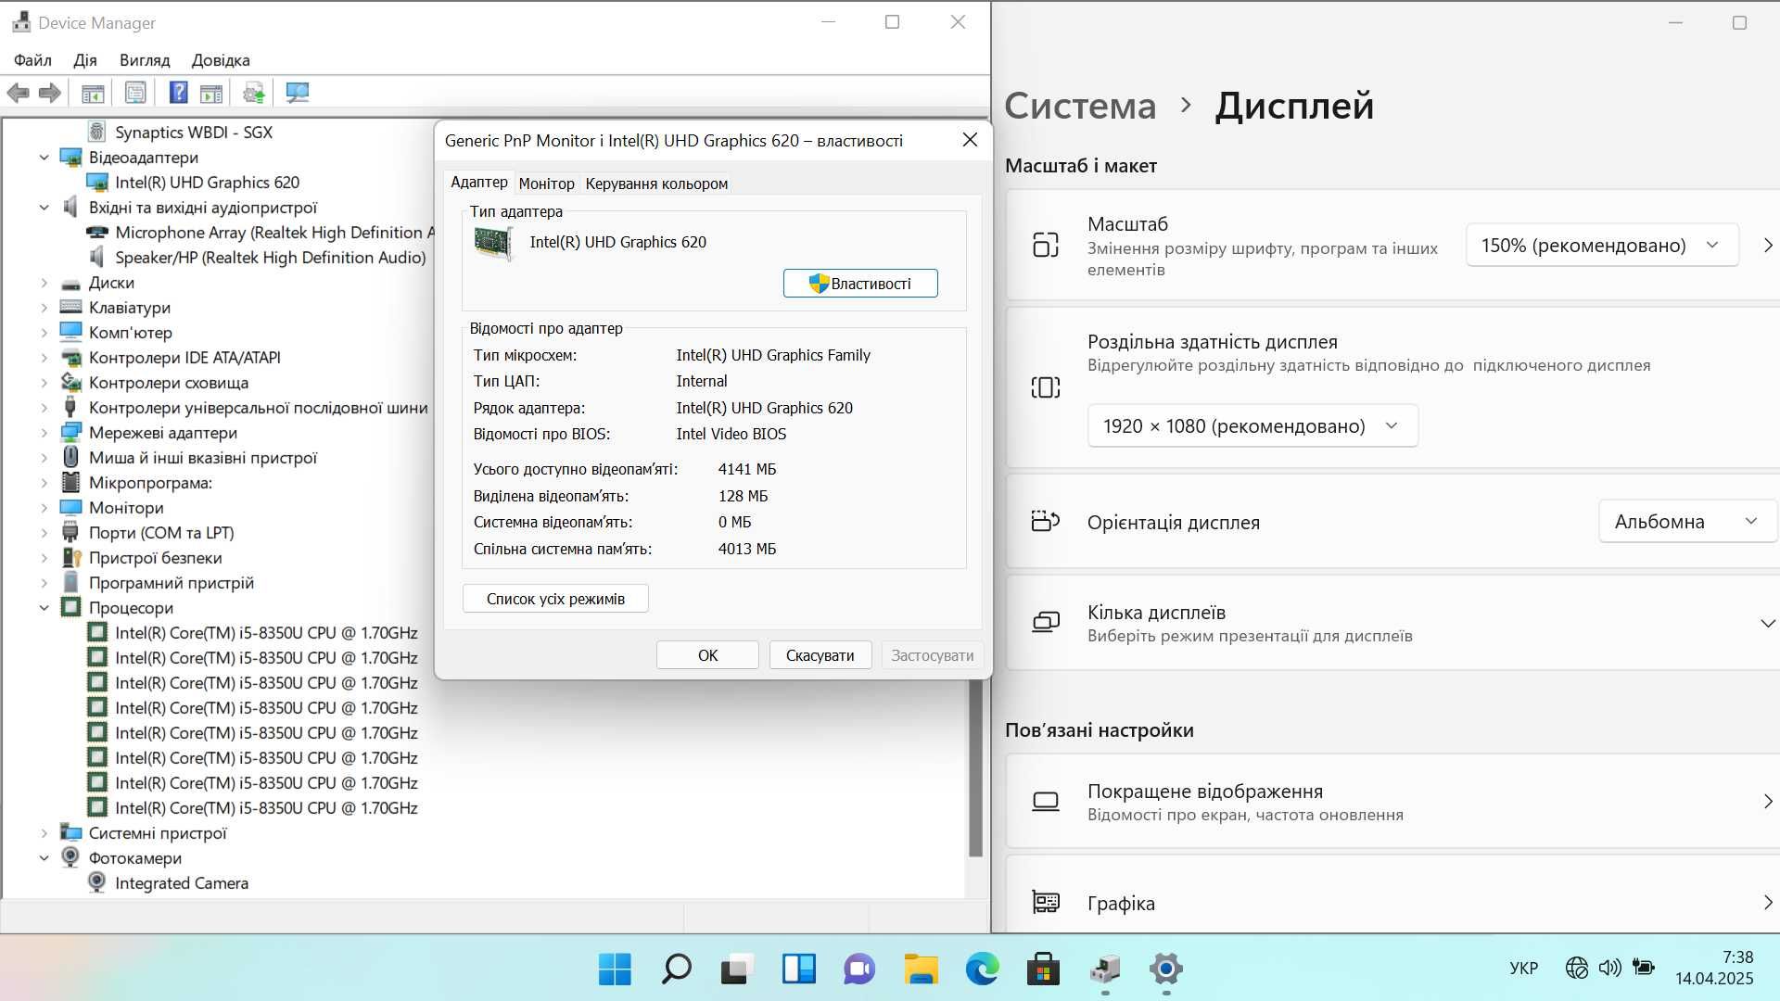Viewport: 1780px width, 1001px height.
Task: Click the Device Manager vertical scrollbar
Action: [975, 768]
